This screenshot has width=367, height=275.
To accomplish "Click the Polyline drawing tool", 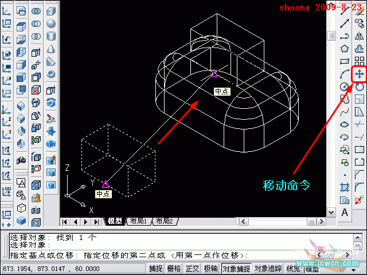I will [345, 36].
